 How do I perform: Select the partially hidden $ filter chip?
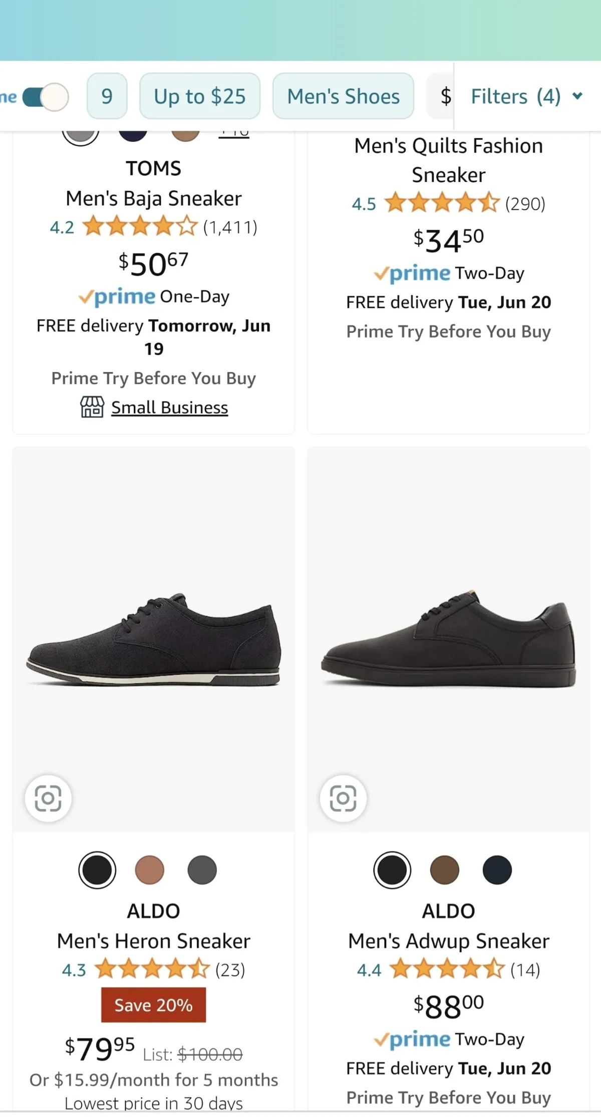tap(443, 96)
